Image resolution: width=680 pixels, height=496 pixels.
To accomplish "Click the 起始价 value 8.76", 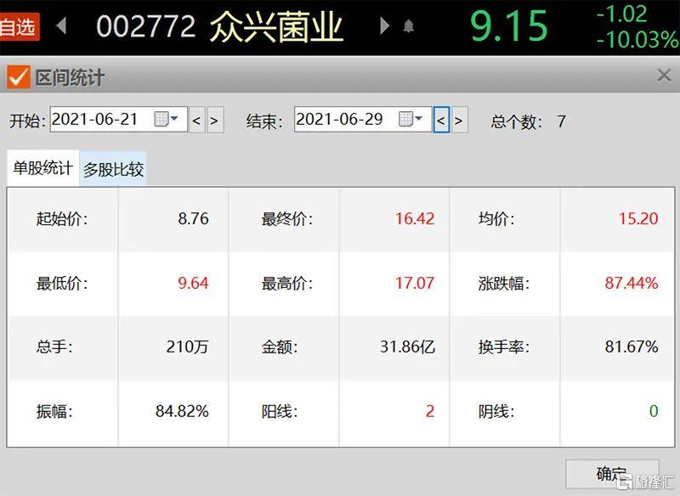I will (194, 219).
